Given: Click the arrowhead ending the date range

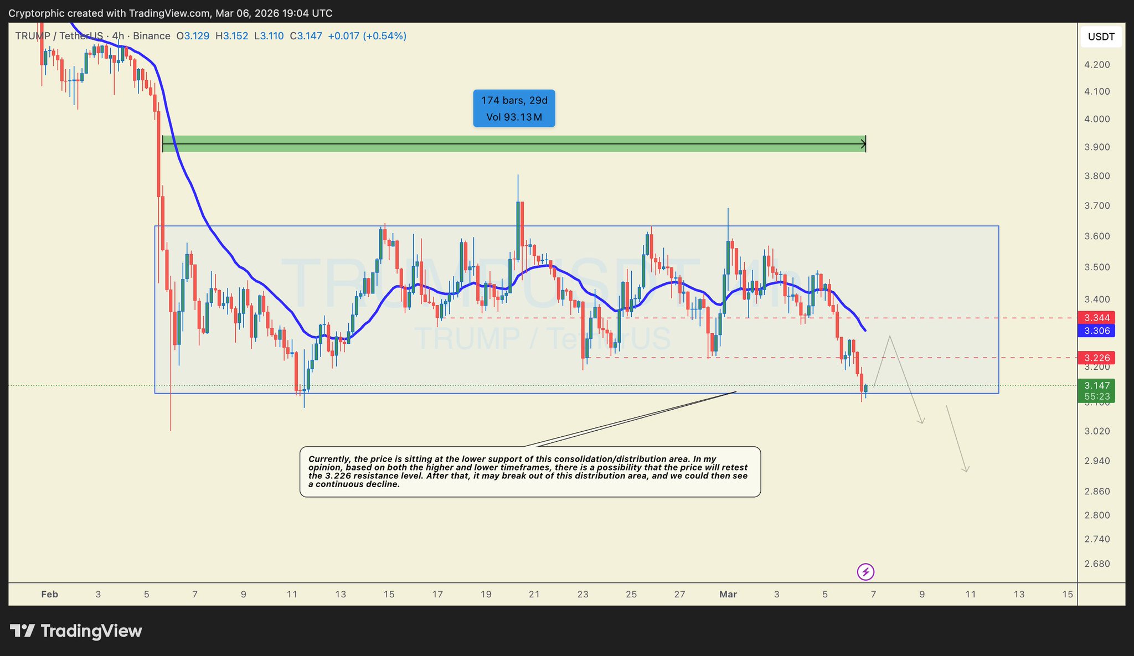Looking at the screenshot, I should (864, 144).
